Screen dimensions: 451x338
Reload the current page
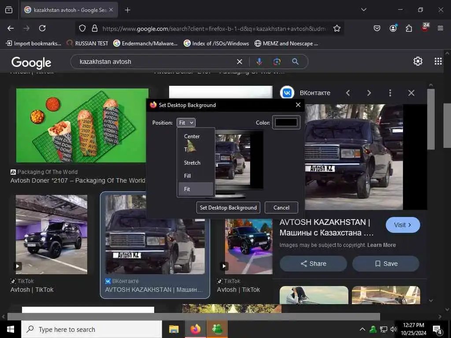tap(42, 28)
